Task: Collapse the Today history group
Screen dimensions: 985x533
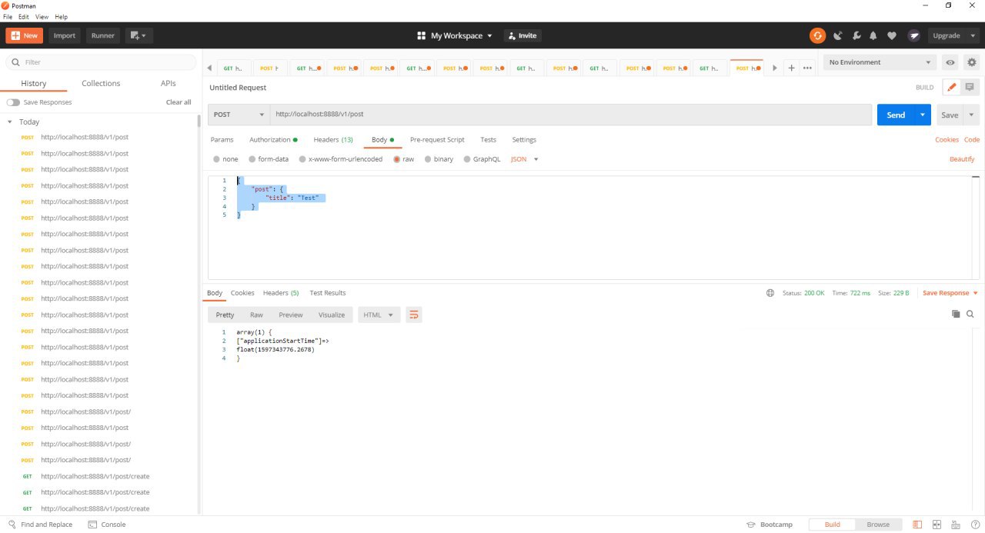Action: [x=10, y=122]
